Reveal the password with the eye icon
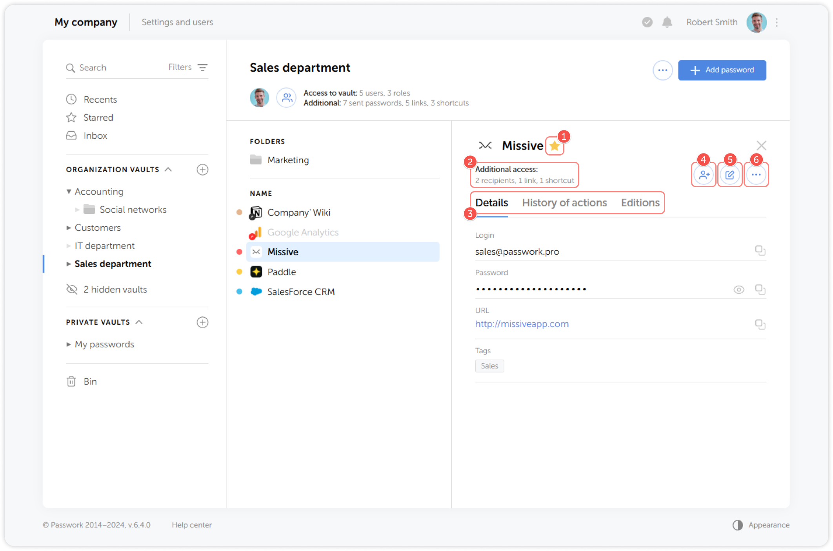 coord(738,289)
